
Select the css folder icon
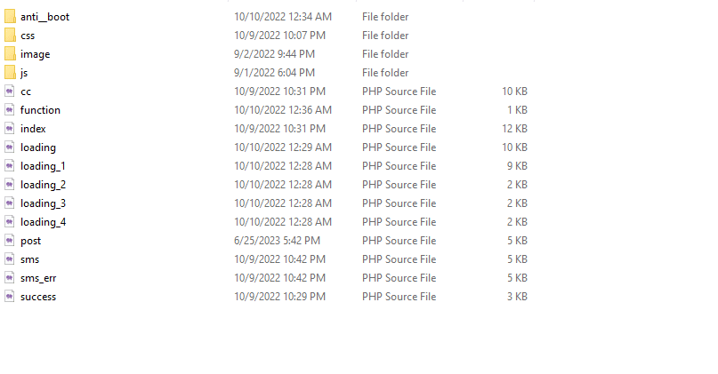click(10, 36)
